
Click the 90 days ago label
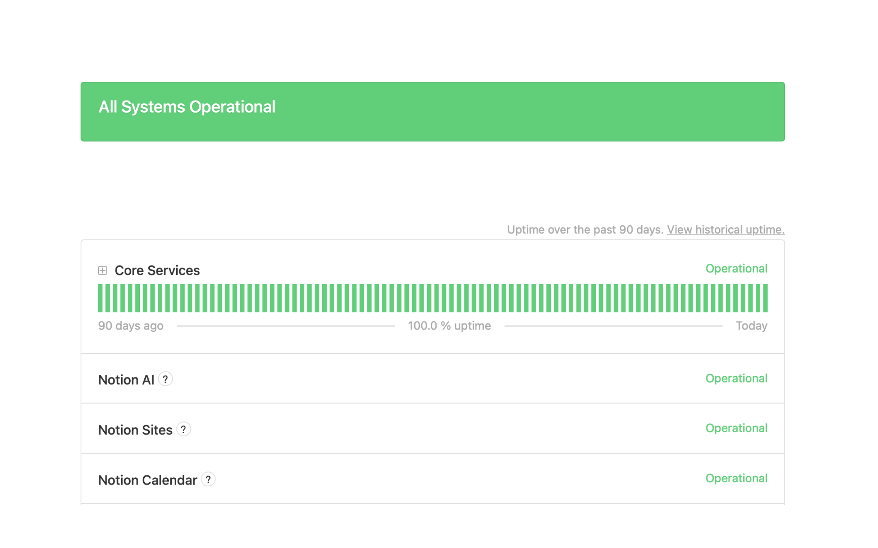click(x=131, y=326)
